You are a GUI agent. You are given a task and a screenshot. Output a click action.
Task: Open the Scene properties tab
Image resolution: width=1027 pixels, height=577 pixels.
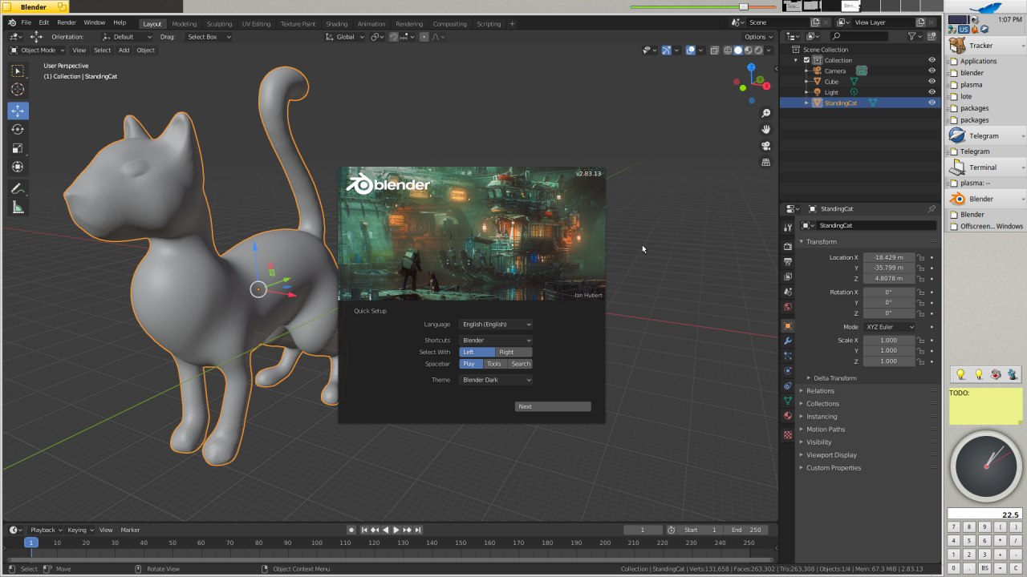[788, 292]
